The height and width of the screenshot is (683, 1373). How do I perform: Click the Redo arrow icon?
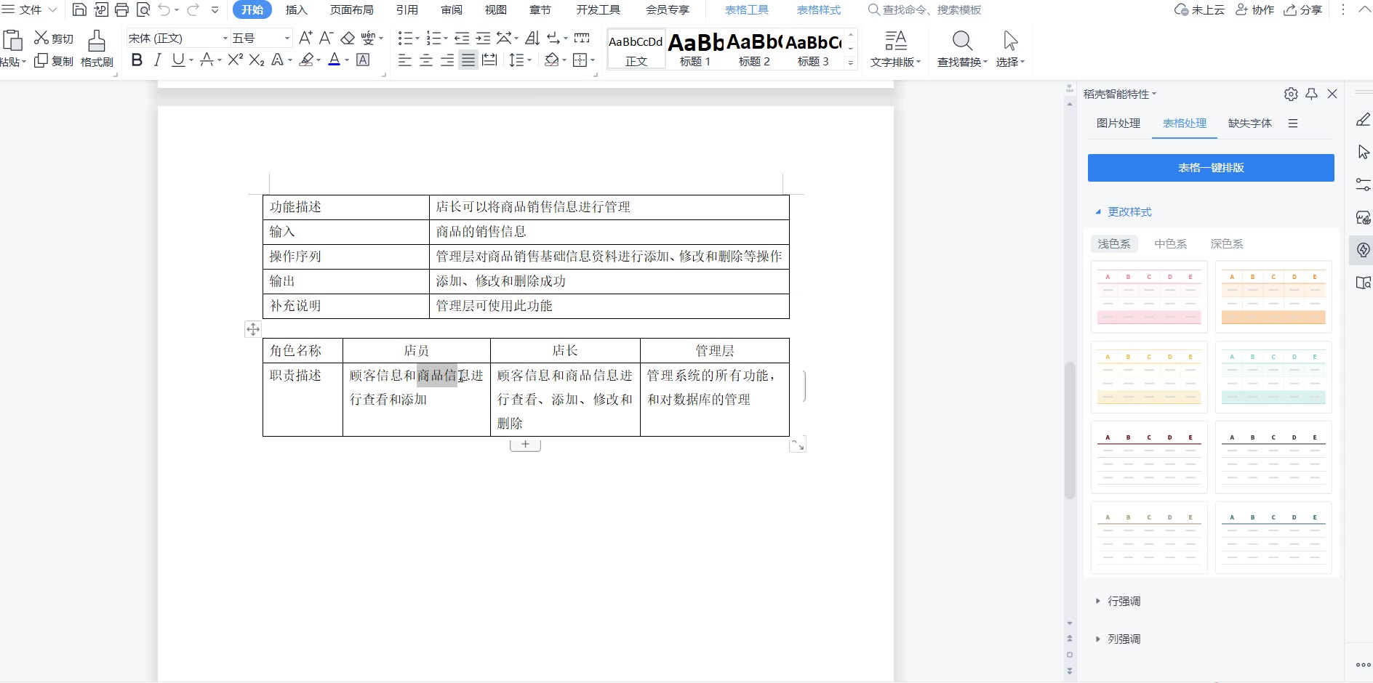coord(193,9)
